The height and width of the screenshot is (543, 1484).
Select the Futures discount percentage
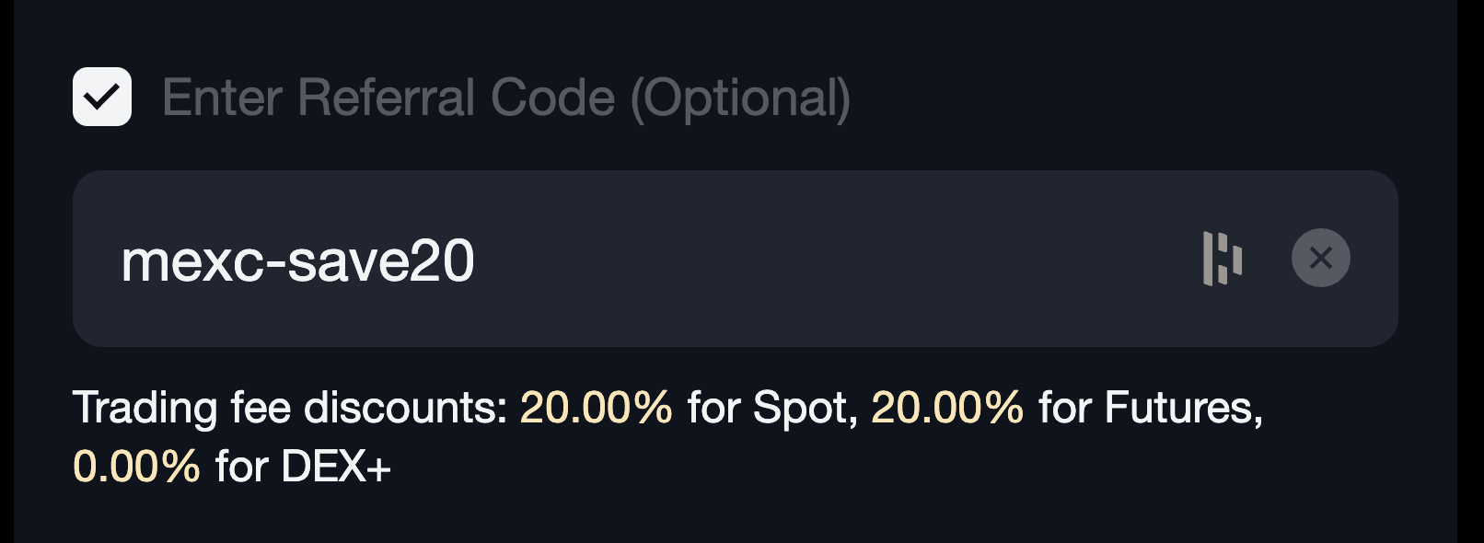pos(945,406)
